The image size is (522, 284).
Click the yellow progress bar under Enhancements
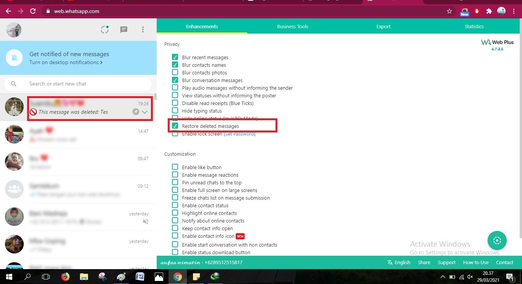[x=202, y=34]
